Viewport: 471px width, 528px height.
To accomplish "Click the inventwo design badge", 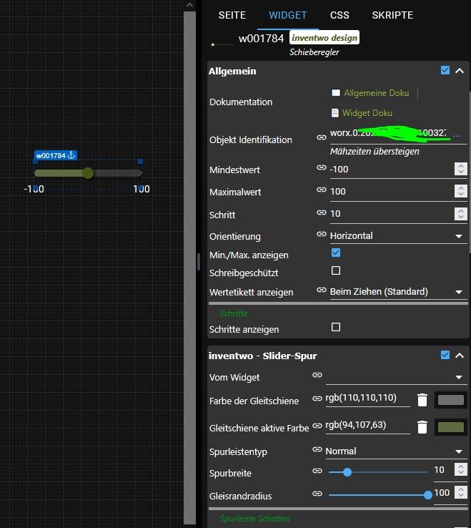I will (x=324, y=37).
